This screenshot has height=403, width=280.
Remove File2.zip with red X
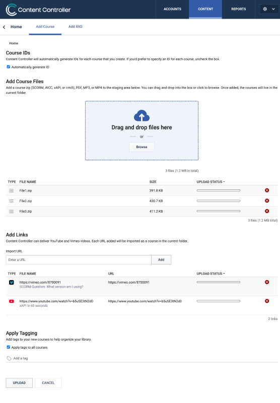(x=267, y=200)
